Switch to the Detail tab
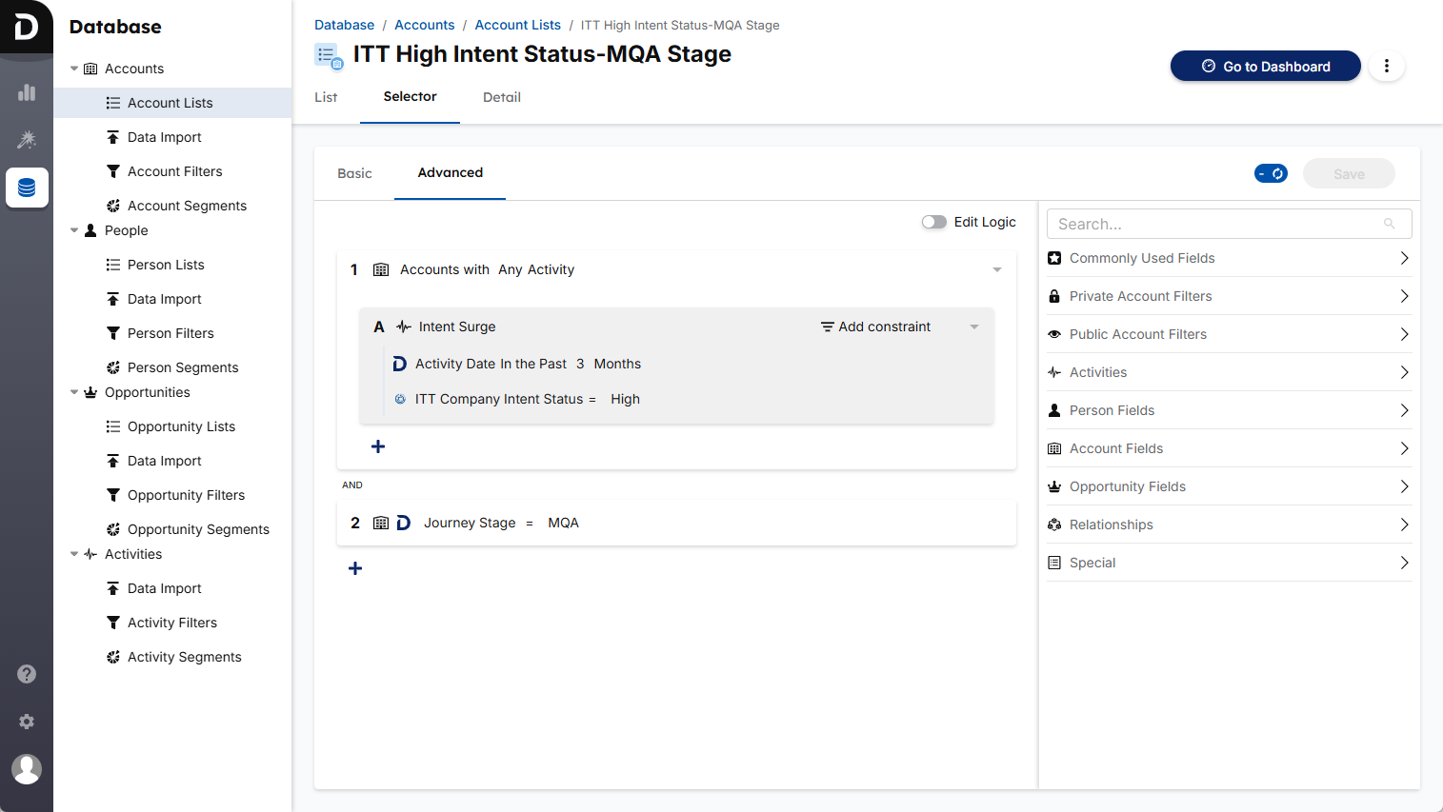 point(501,97)
